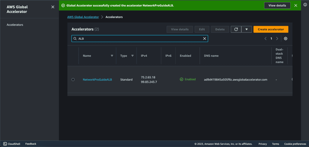Image resolution: width=309 pixels, height=147 pixels.
Task: Click the Delete button
Action: (220, 29)
